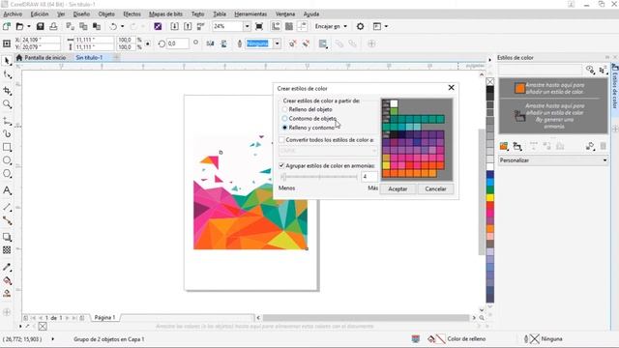This screenshot has width=619, height=348.
Task: Uncheck Agrupar estilos de color en armonías
Action: (x=281, y=165)
